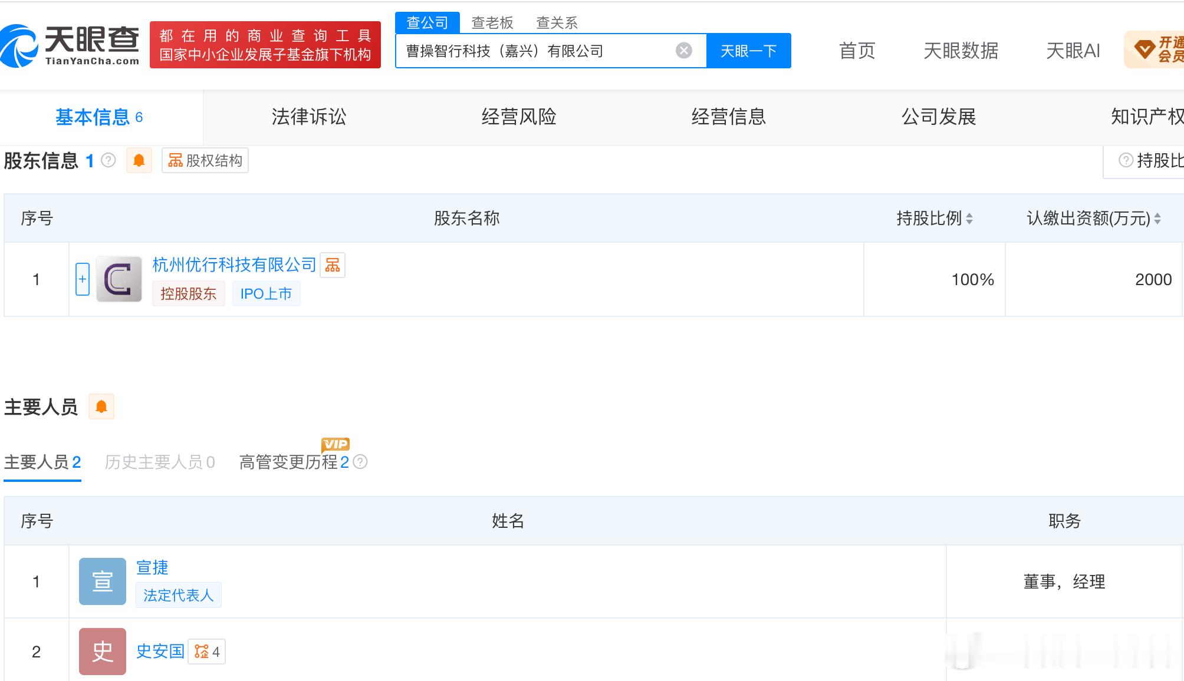
Task: Click the help icon after 高管变更历程
Action: (x=360, y=462)
